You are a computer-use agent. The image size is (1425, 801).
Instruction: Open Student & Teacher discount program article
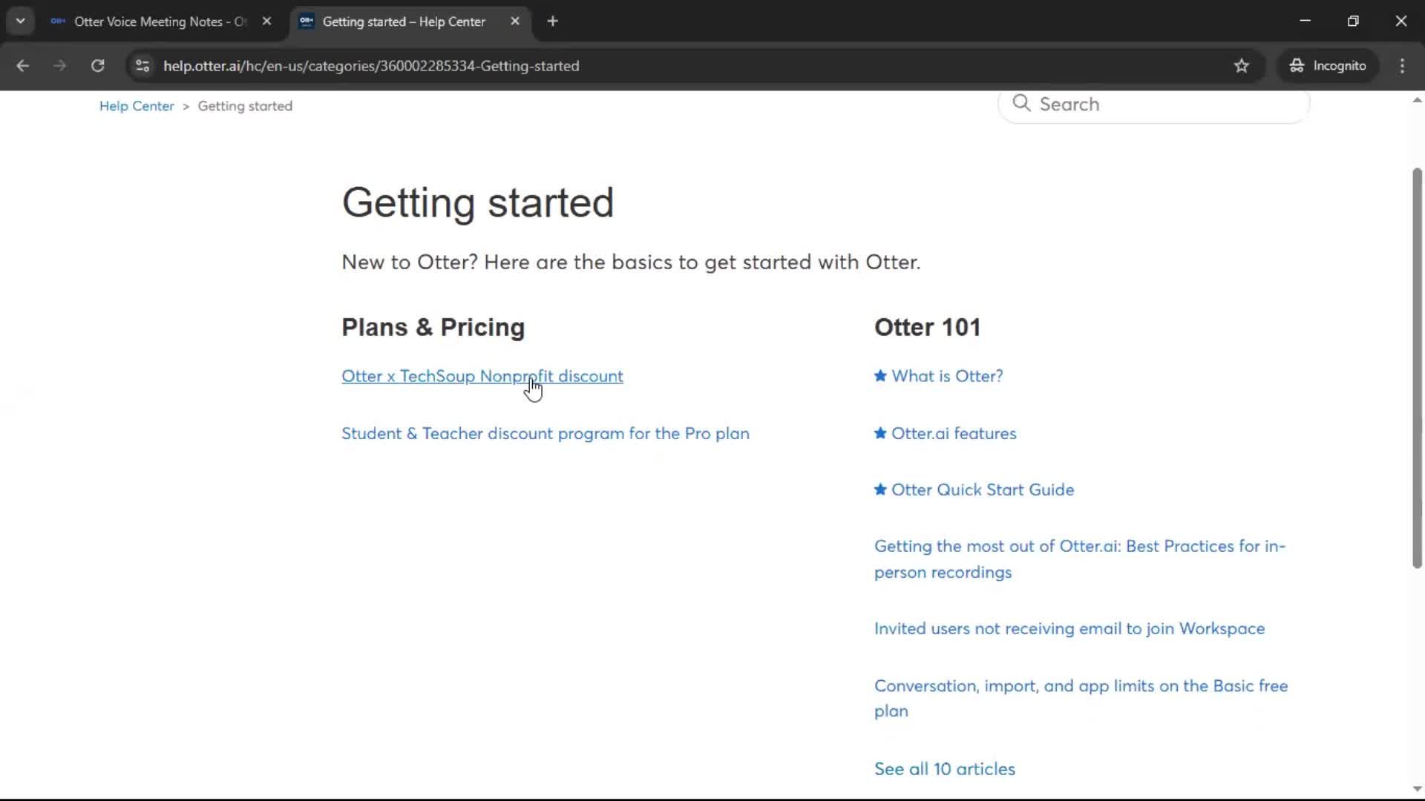[x=545, y=433]
